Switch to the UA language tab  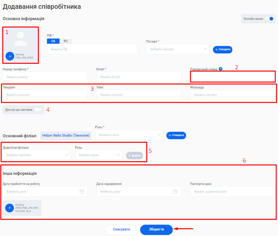[x=53, y=41]
